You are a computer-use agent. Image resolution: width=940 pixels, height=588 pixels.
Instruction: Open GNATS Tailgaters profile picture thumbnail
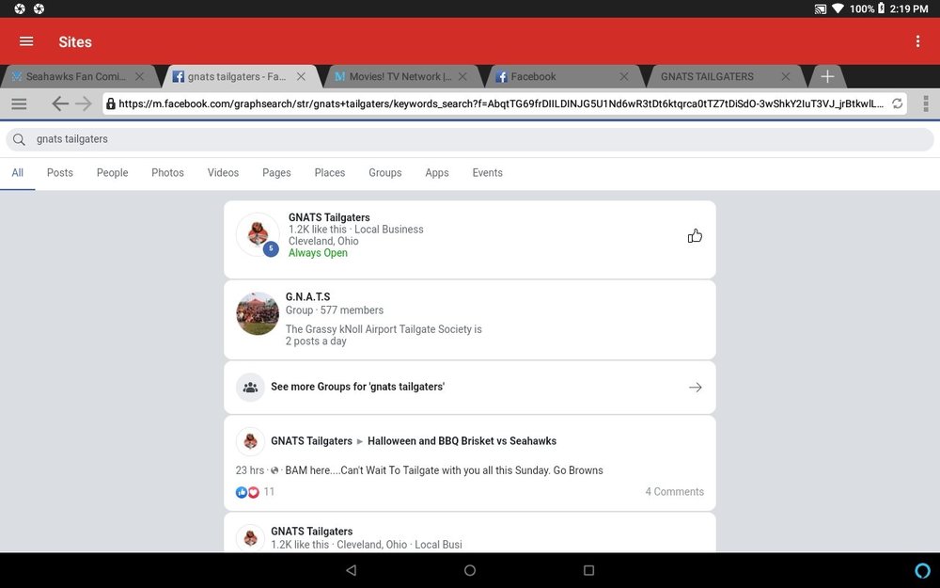[x=258, y=234]
